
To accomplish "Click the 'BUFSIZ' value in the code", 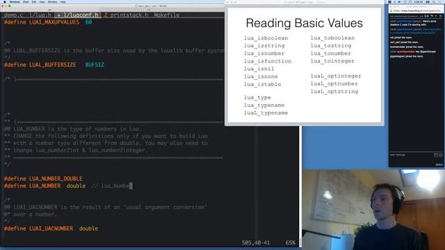I will pyautogui.click(x=95, y=65).
